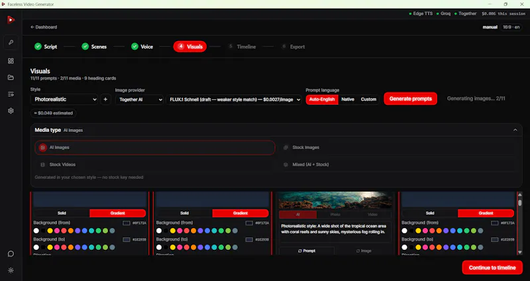The image size is (530, 281).
Task: Click the $0.006 this session text
Action: [503, 14]
